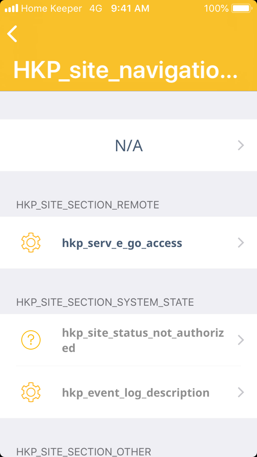Click HKP_SITE_SECTION_OTHER section header
Screen dimensions: 257x457
pos(84,451)
